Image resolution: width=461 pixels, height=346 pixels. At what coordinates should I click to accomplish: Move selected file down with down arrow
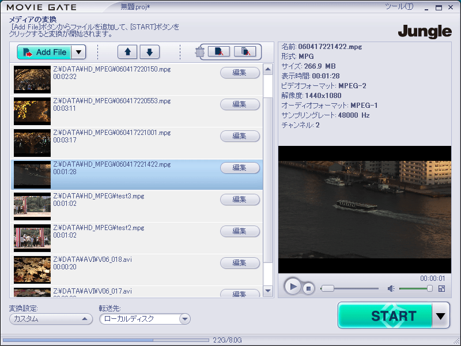(150, 52)
